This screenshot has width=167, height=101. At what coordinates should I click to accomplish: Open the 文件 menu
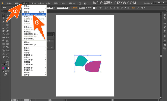[x=10, y=3]
